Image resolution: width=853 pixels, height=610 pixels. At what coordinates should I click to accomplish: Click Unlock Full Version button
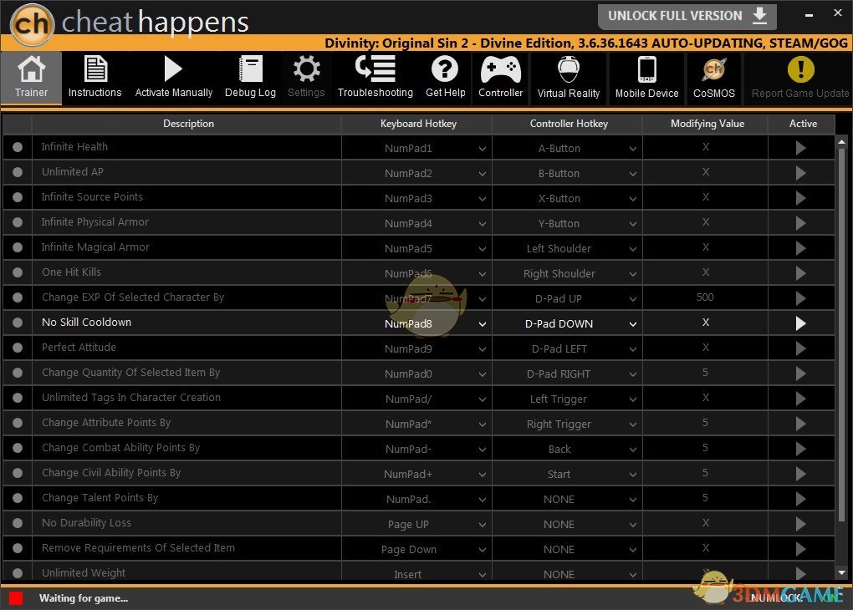pyautogui.click(x=687, y=16)
